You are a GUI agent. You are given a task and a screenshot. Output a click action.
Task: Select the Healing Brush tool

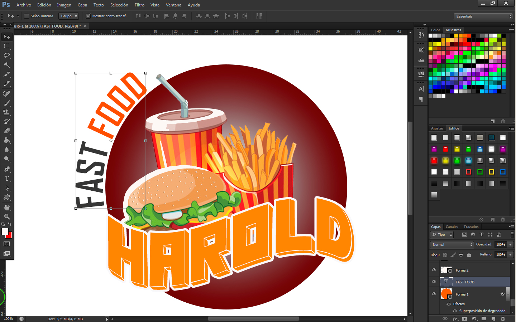(7, 94)
